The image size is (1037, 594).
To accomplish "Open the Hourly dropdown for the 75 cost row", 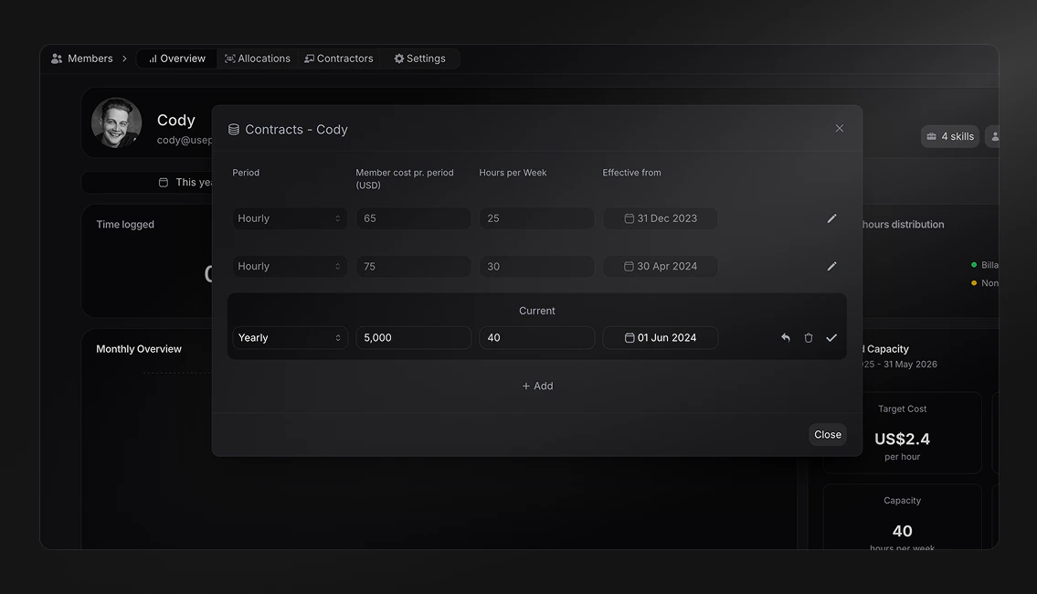I will pos(290,266).
